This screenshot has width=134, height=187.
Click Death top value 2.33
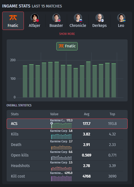[x=112, y=145]
